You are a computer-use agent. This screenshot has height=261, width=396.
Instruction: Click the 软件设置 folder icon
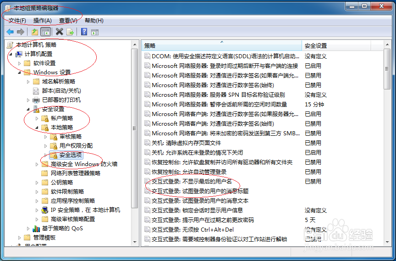27,63
